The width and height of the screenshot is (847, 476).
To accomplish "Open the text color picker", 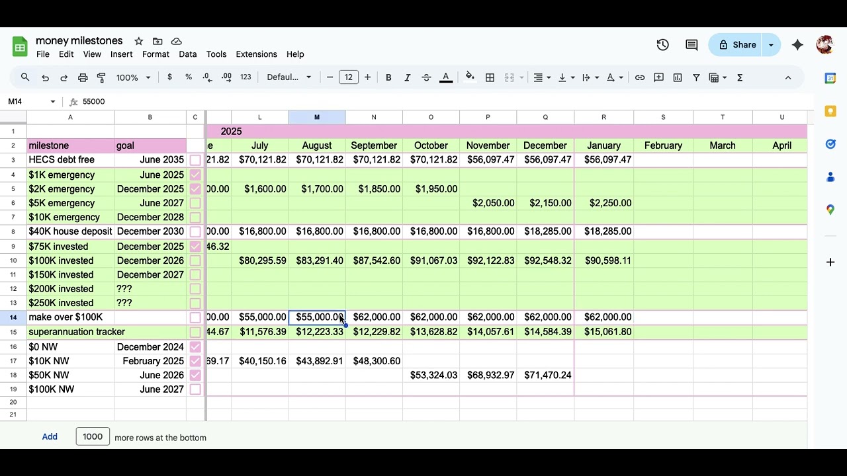I will tap(446, 77).
